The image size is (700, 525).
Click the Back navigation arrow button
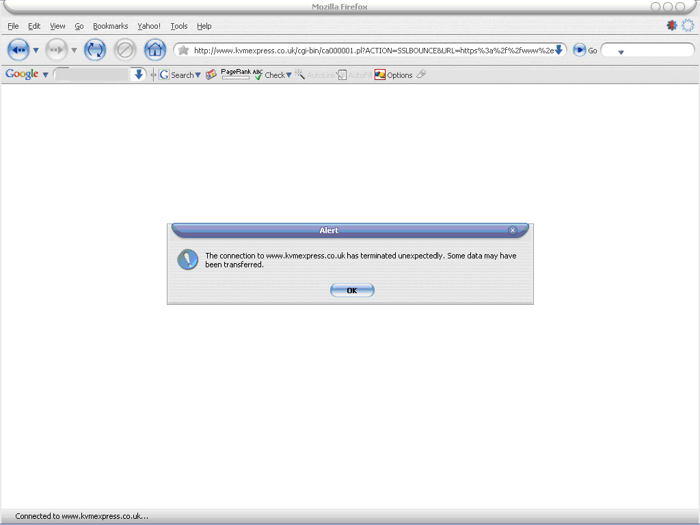(x=18, y=50)
